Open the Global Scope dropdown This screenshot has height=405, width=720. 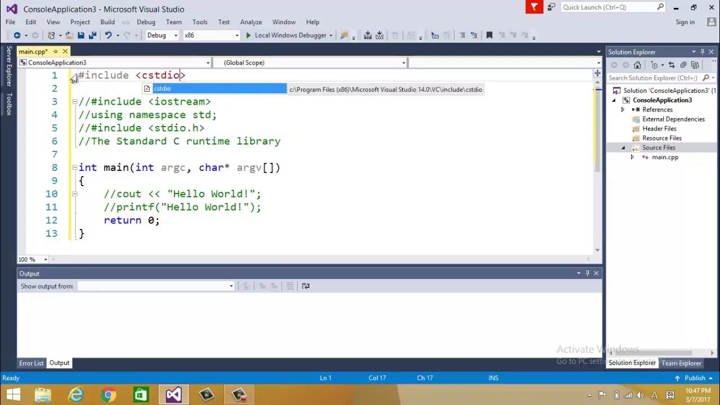pyautogui.click(x=403, y=62)
